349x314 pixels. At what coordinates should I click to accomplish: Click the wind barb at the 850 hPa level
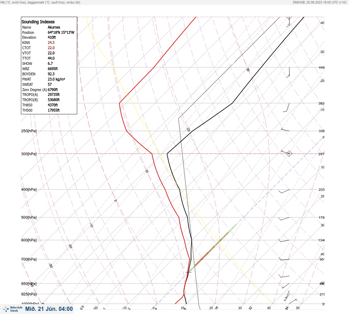pos(286,286)
